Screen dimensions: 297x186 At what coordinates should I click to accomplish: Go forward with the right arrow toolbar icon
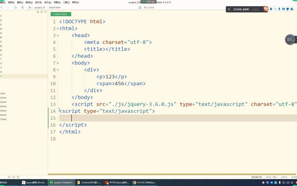pos(8,7)
